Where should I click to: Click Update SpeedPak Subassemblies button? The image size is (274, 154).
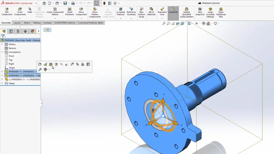(187, 13)
